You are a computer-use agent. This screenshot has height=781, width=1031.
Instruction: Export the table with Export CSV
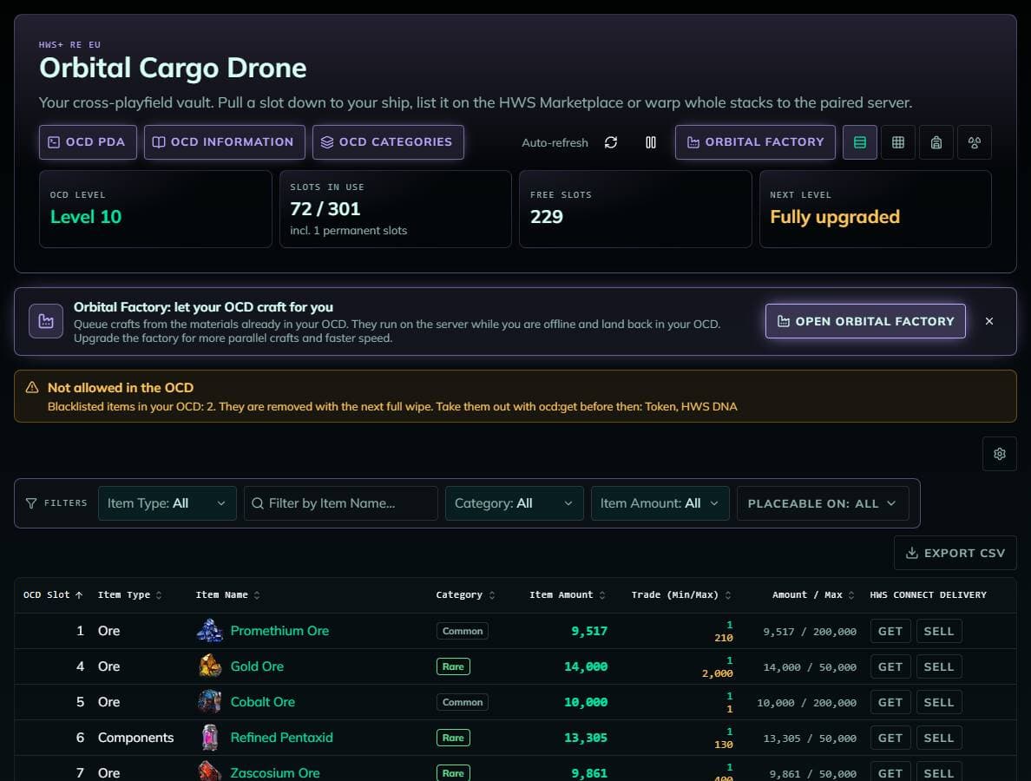[955, 553]
